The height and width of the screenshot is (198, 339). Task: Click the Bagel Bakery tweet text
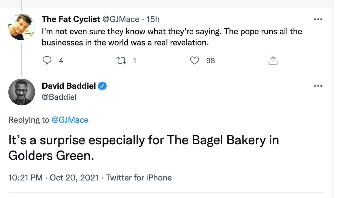tap(144, 148)
